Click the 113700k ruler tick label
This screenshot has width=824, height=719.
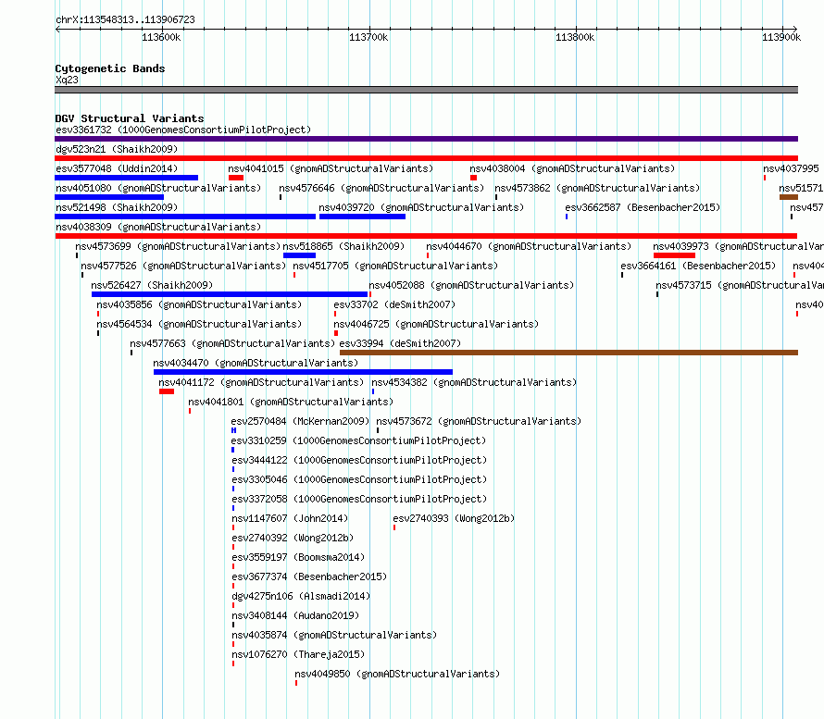368,37
